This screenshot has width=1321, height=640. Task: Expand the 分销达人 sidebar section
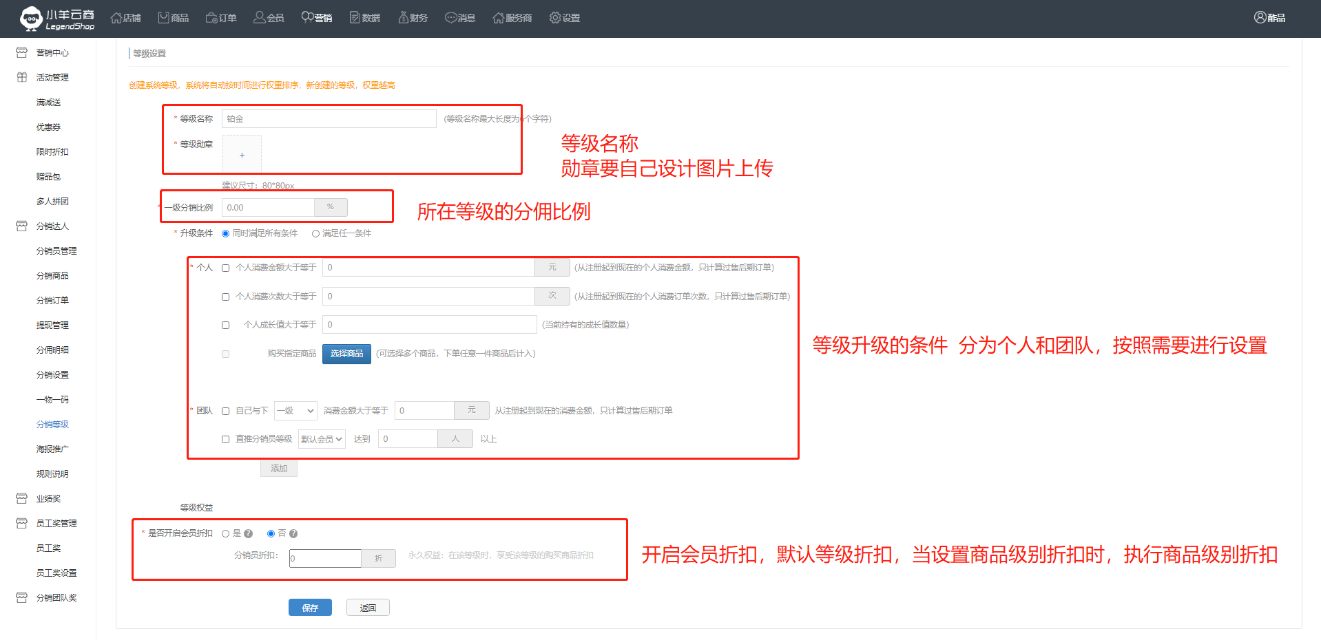[52, 226]
